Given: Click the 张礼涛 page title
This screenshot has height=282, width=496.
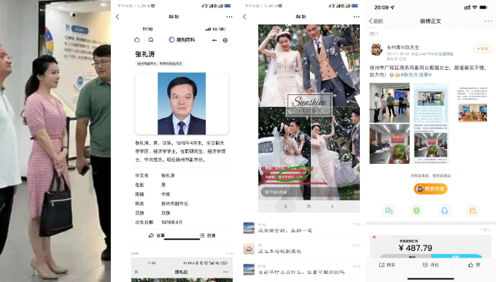Looking at the screenshot, I should [145, 54].
